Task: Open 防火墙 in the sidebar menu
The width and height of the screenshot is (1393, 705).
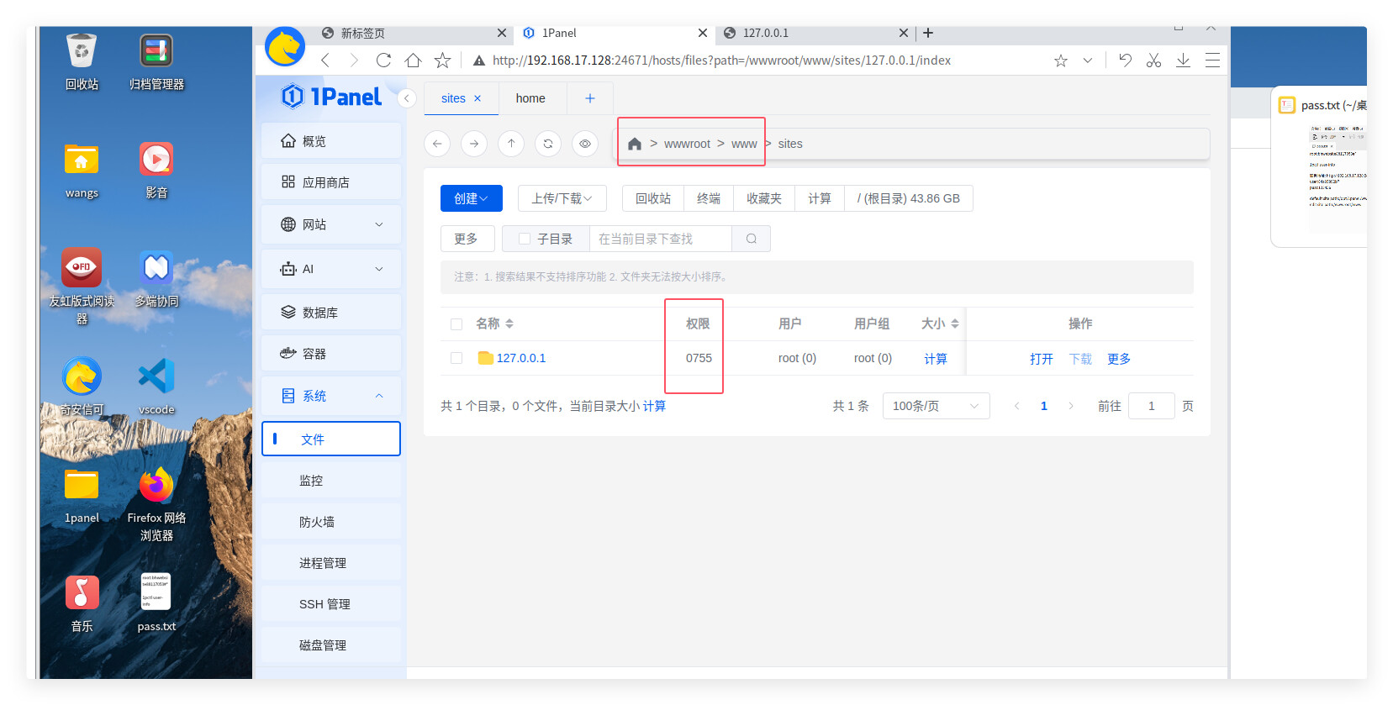Action: point(317,522)
